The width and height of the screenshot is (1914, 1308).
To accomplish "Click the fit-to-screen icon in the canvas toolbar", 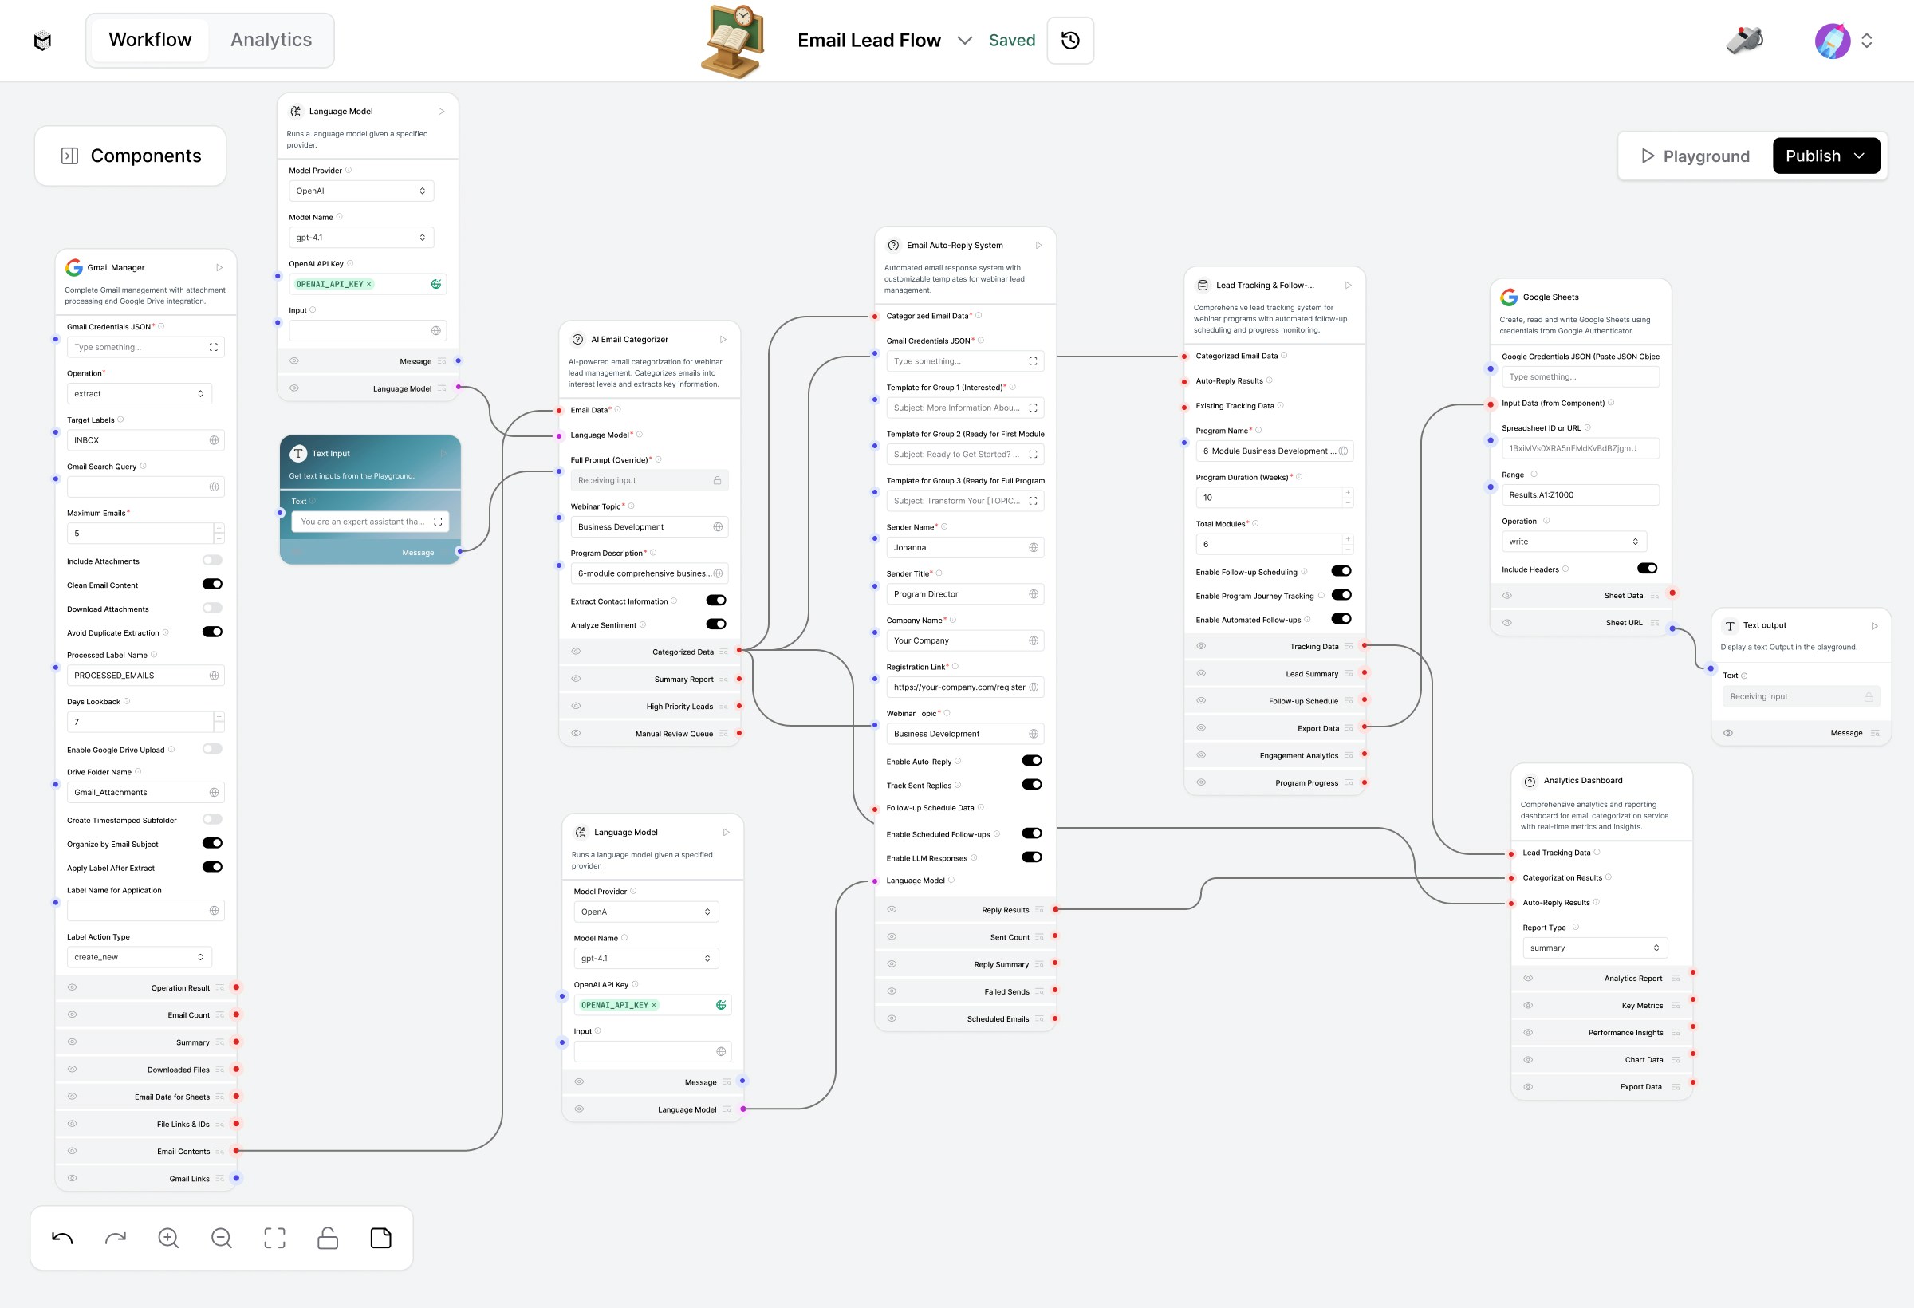I will pos(274,1237).
